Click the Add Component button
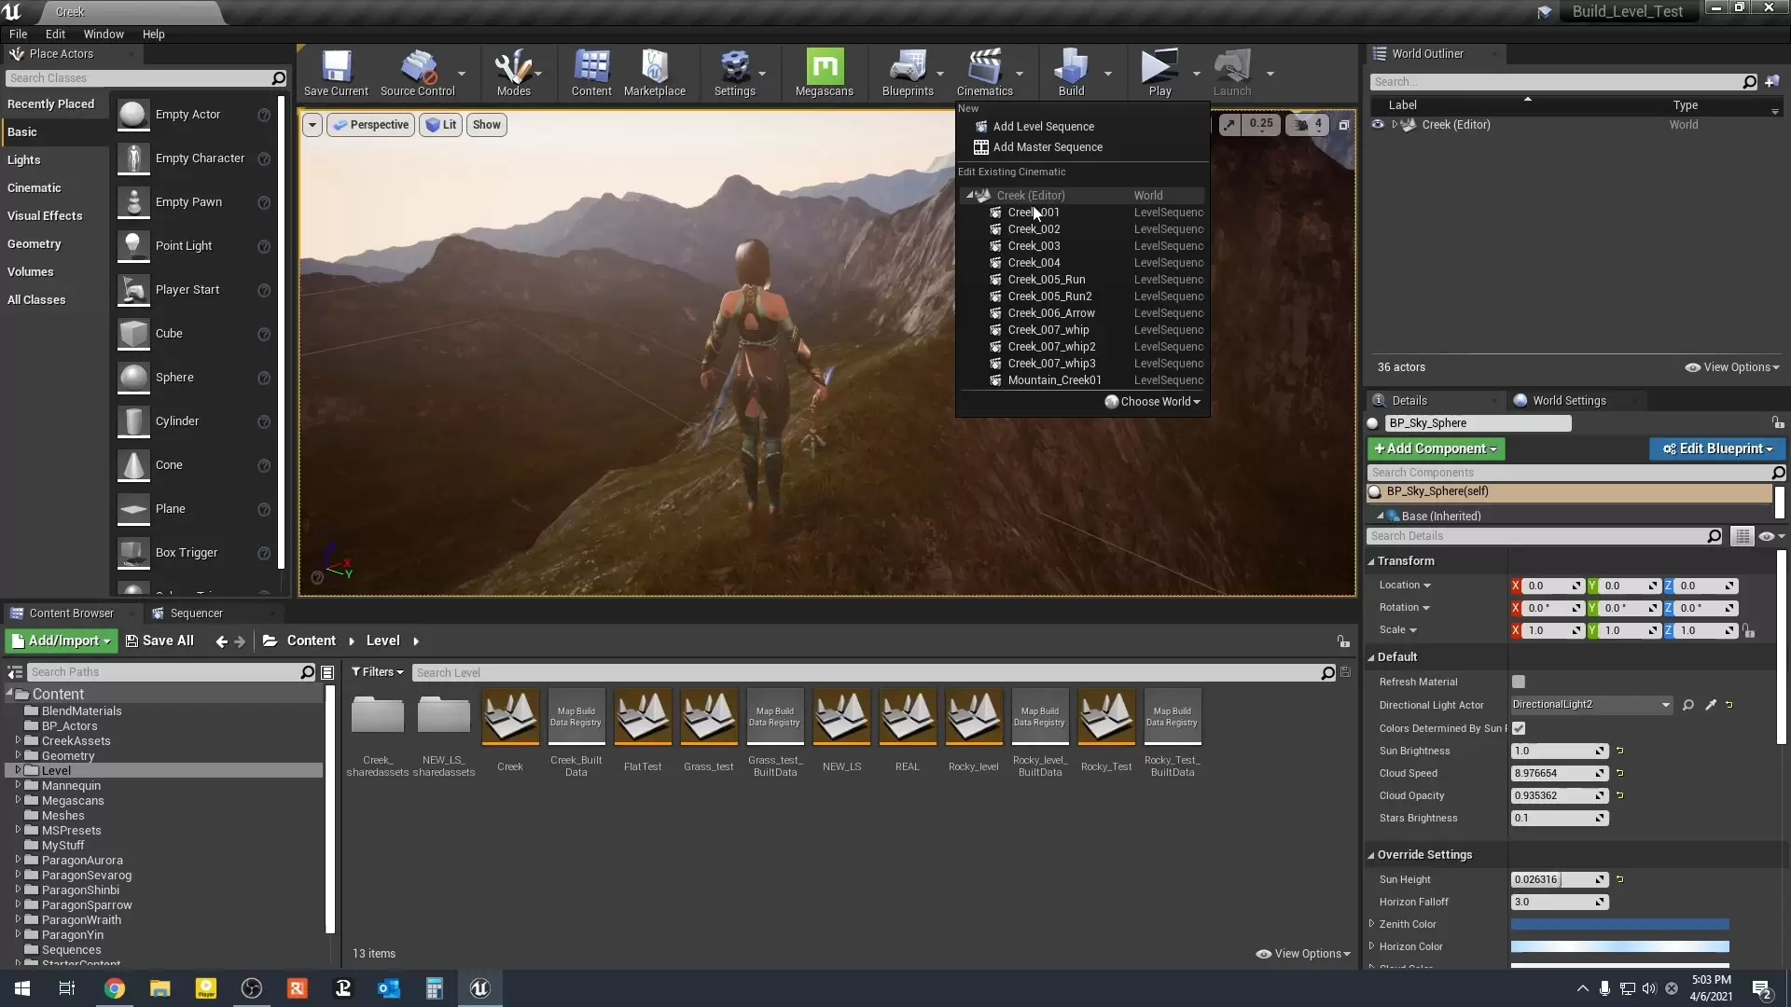This screenshot has width=1791, height=1007. pos(1435,448)
